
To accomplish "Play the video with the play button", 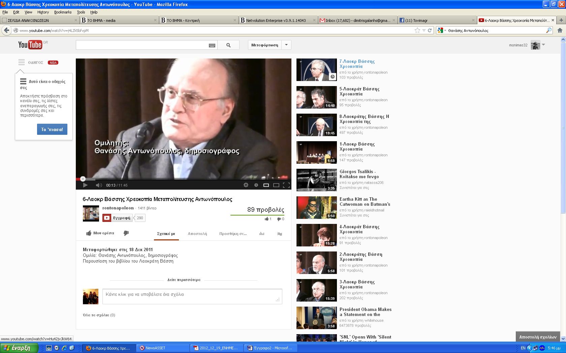I will (85, 185).
